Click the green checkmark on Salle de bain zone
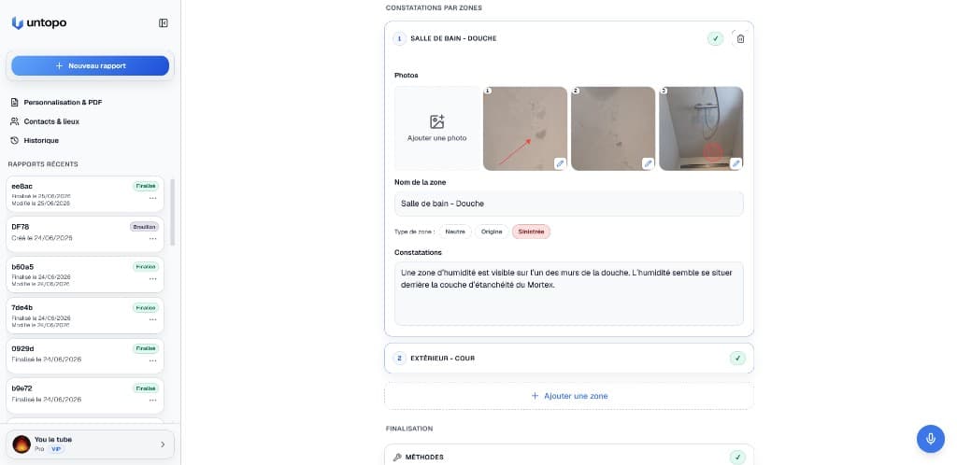The image size is (957, 465). [715, 38]
